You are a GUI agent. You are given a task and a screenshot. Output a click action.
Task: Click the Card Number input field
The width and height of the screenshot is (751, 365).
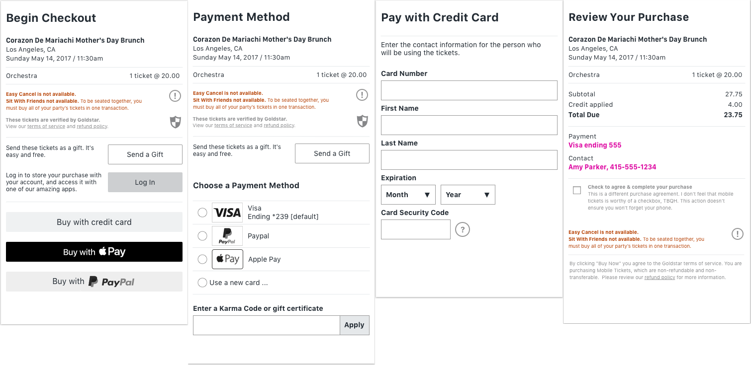(x=469, y=90)
